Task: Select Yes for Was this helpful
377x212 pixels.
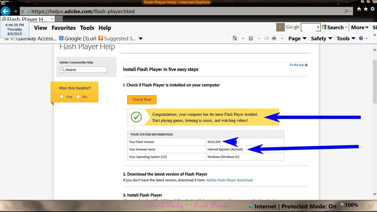Action: click(x=62, y=96)
